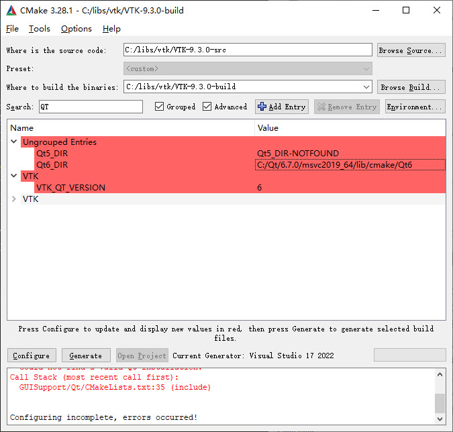This screenshot has height=432, width=453.
Task: Click the Search field containing QT
Action: pos(91,107)
